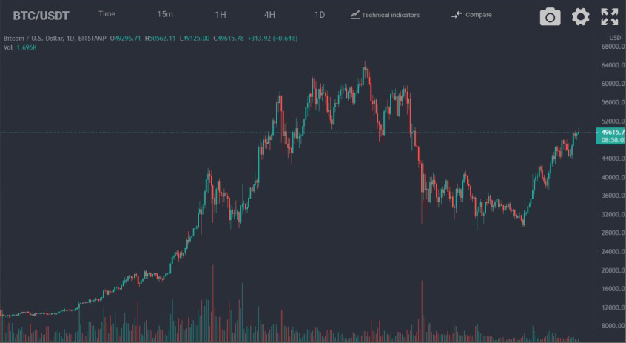Open the Technical indicators menu
Image resolution: width=626 pixels, height=343 pixels.
pyautogui.click(x=391, y=15)
